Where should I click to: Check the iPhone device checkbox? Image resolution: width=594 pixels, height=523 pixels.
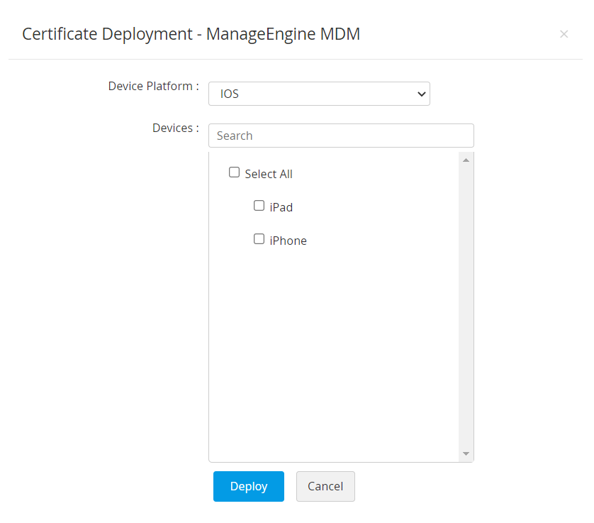pyautogui.click(x=259, y=238)
